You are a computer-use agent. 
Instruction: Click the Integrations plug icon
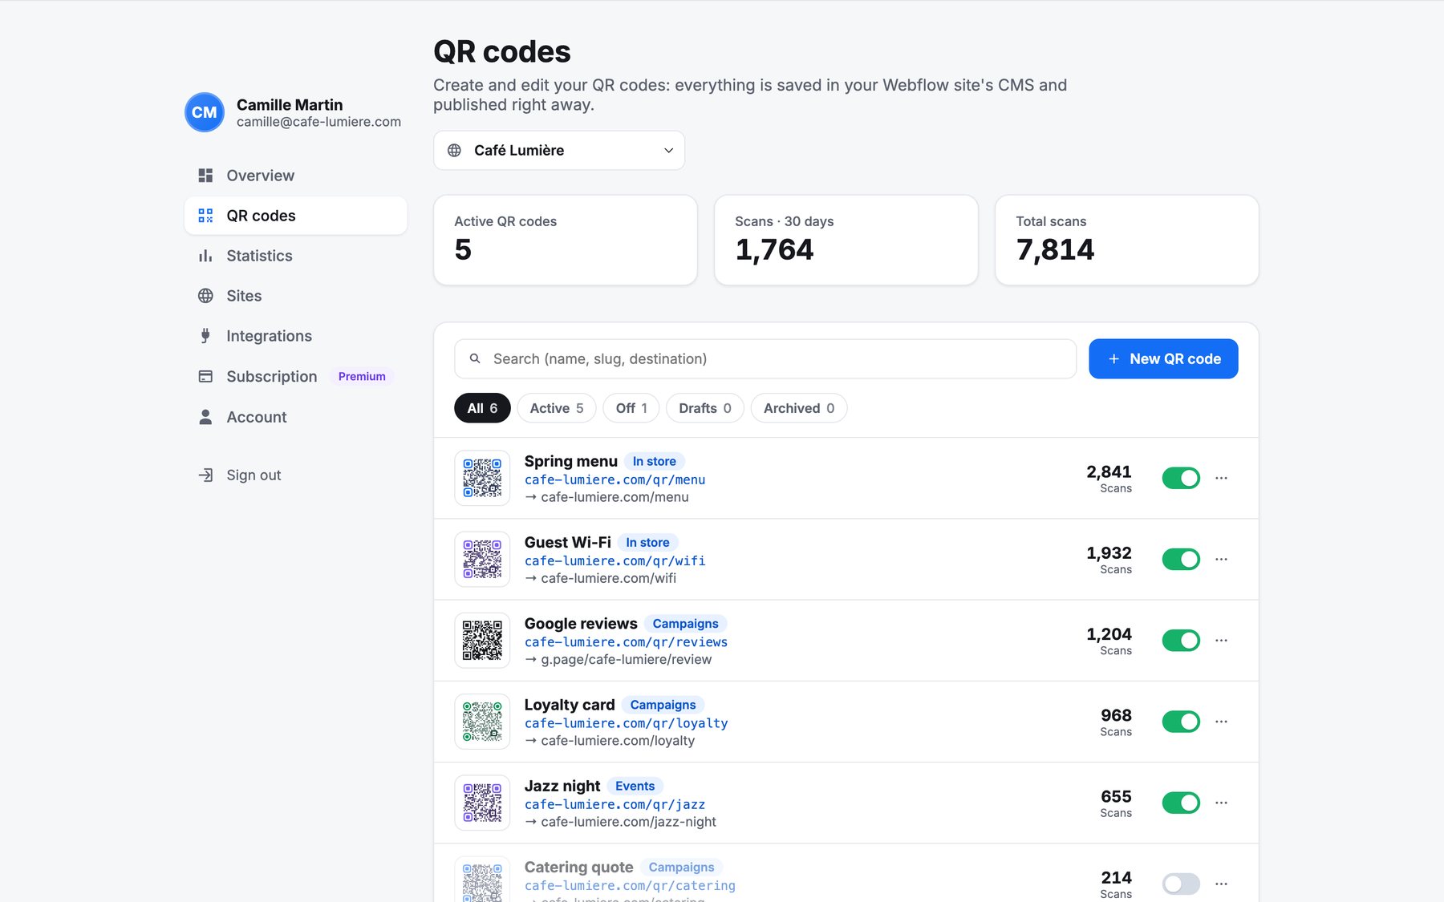(205, 336)
